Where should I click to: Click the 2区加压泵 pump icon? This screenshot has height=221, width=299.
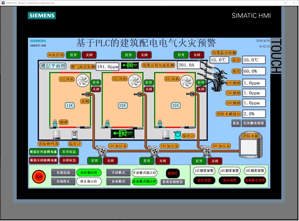tap(154, 150)
